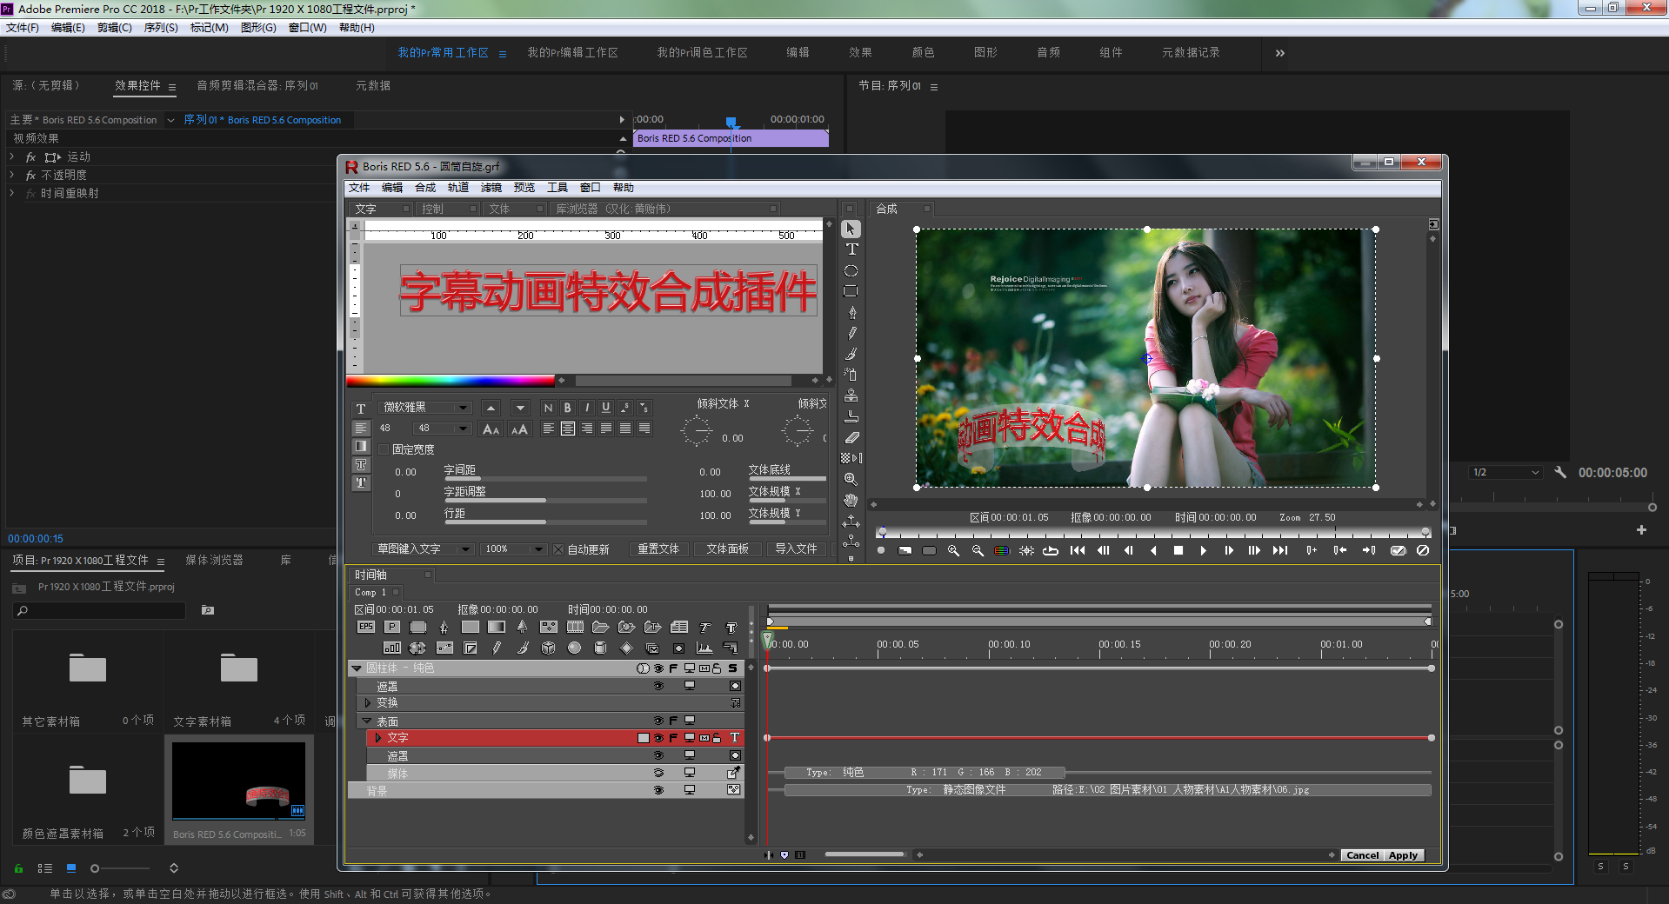This screenshot has height=904, width=1669.
Task: Click the 文体面板 button
Action: [x=728, y=549]
